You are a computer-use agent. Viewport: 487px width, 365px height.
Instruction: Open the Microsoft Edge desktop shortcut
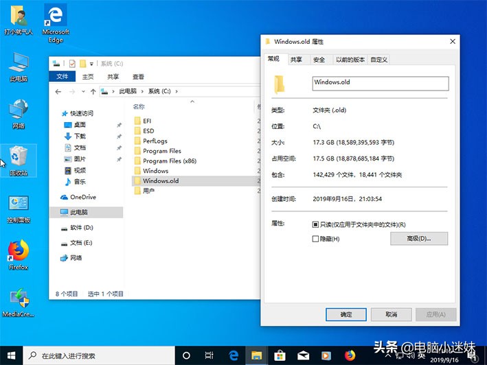click(55, 23)
